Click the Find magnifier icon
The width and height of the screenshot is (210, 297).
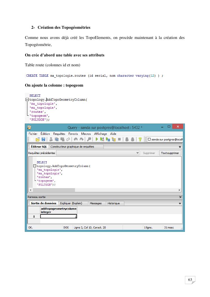point(89,139)
